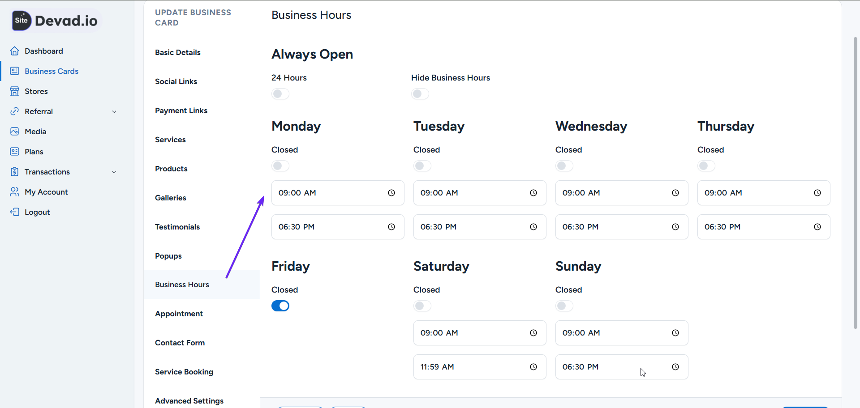Click the Business Cards sidebar icon

[x=15, y=71]
